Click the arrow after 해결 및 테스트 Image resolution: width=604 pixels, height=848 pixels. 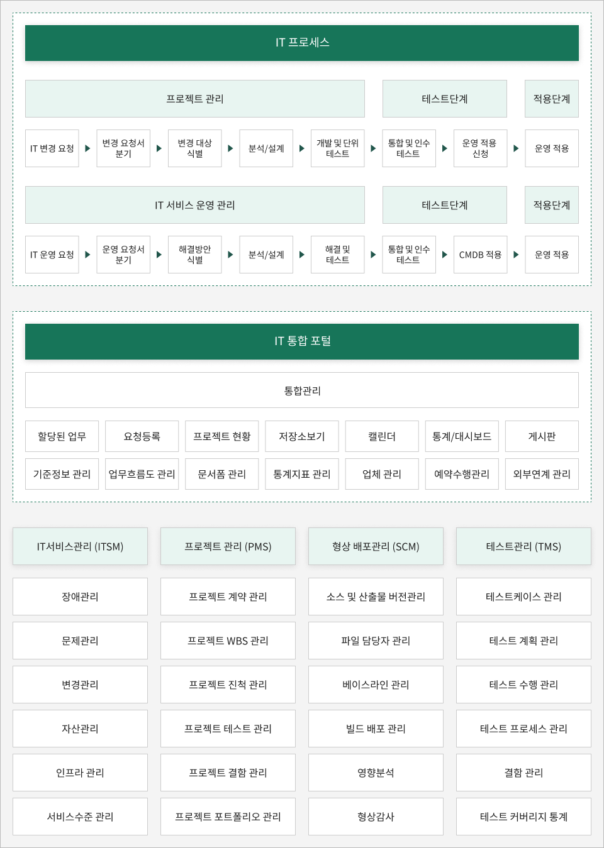pyautogui.click(x=373, y=255)
